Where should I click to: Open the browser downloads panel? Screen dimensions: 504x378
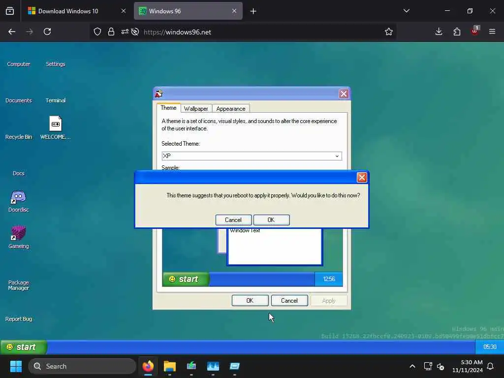pyautogui.click(x=439, y=31)
